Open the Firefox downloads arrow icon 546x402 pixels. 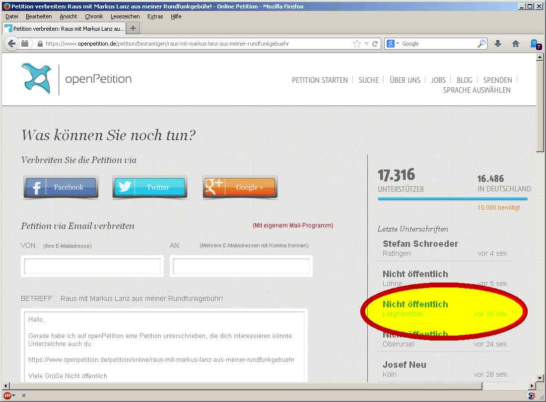pyautogui.click(x=498, y=44)
